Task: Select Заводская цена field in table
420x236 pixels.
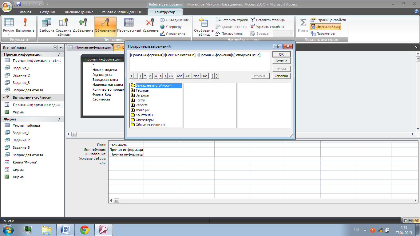Action: pos(105,80)
